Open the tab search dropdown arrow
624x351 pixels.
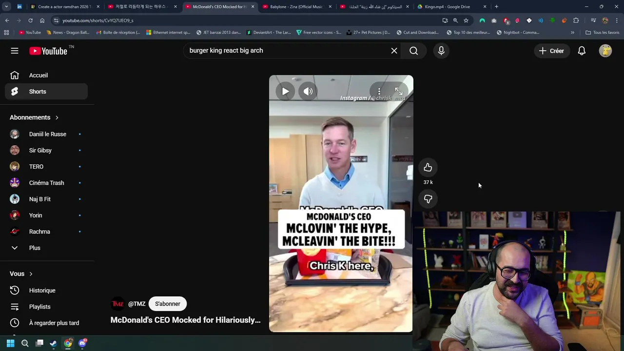tap(6, 6)
